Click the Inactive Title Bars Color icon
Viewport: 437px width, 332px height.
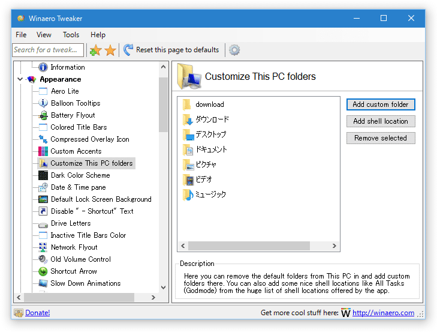[x=43, y=235]
